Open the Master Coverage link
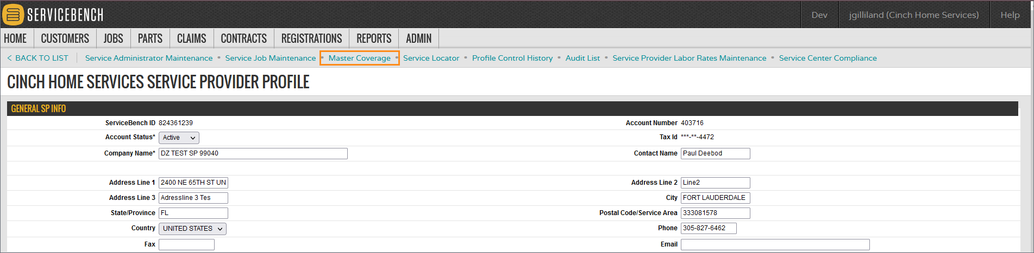 [360, 58]
